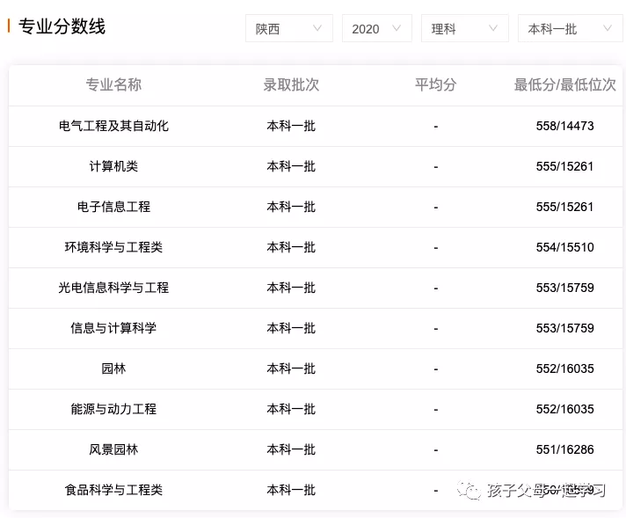
Task: Click the 平均分 column header
Action: tap(435, 84)
